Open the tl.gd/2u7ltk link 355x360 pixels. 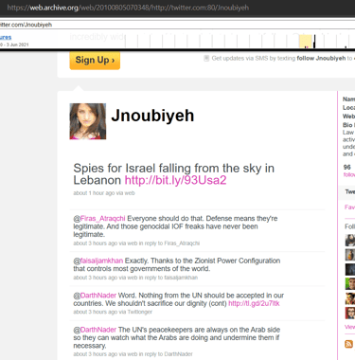[x=254, y=303]
